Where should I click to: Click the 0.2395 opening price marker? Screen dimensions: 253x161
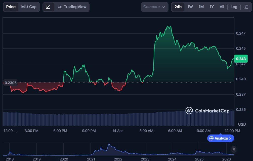point(10,83)
